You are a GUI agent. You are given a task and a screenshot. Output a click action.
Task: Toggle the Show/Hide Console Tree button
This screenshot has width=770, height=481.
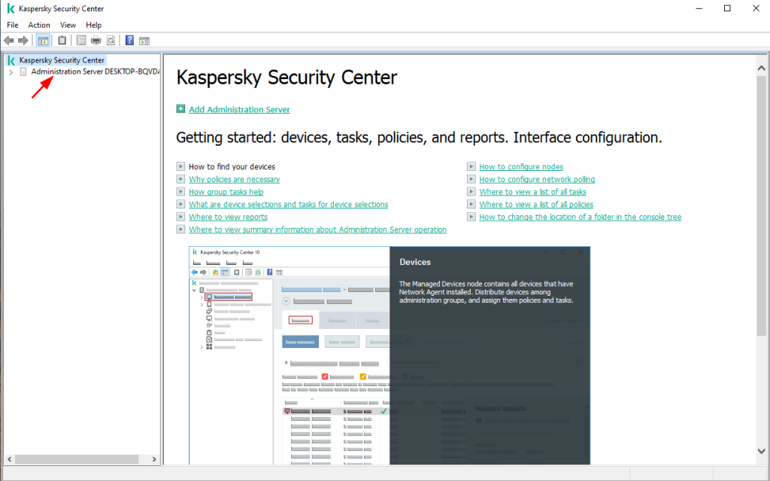pos(43,41)
